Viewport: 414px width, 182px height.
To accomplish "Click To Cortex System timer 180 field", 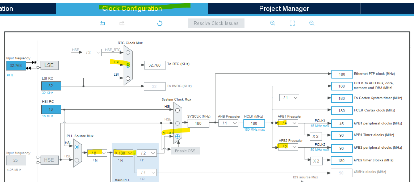I will (x=342, y=98).
